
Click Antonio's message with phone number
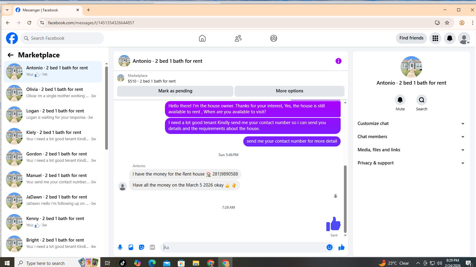tap(185, 174)
